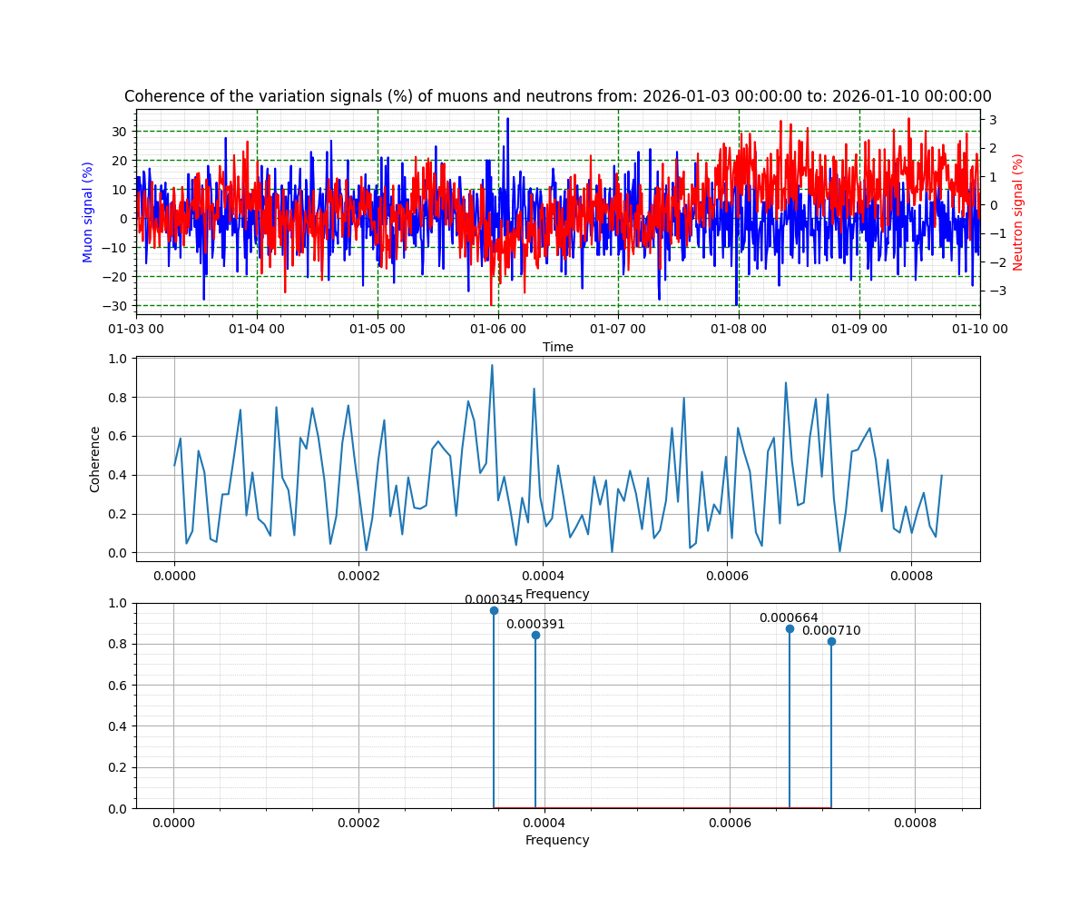This screenshot has height=908, width=1089.
Task: Click the 'Coherence' y-axis label
Action: (95, 459)
